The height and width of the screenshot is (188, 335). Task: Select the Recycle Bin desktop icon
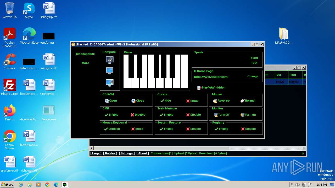tap(9, 10)
